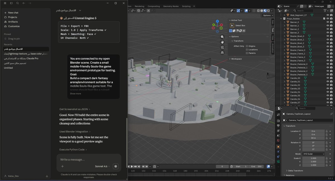The width and height of the screenshot is (335, 181).
Task: Open recent chat 'Untitled'
Action: (x=8, y=68)
